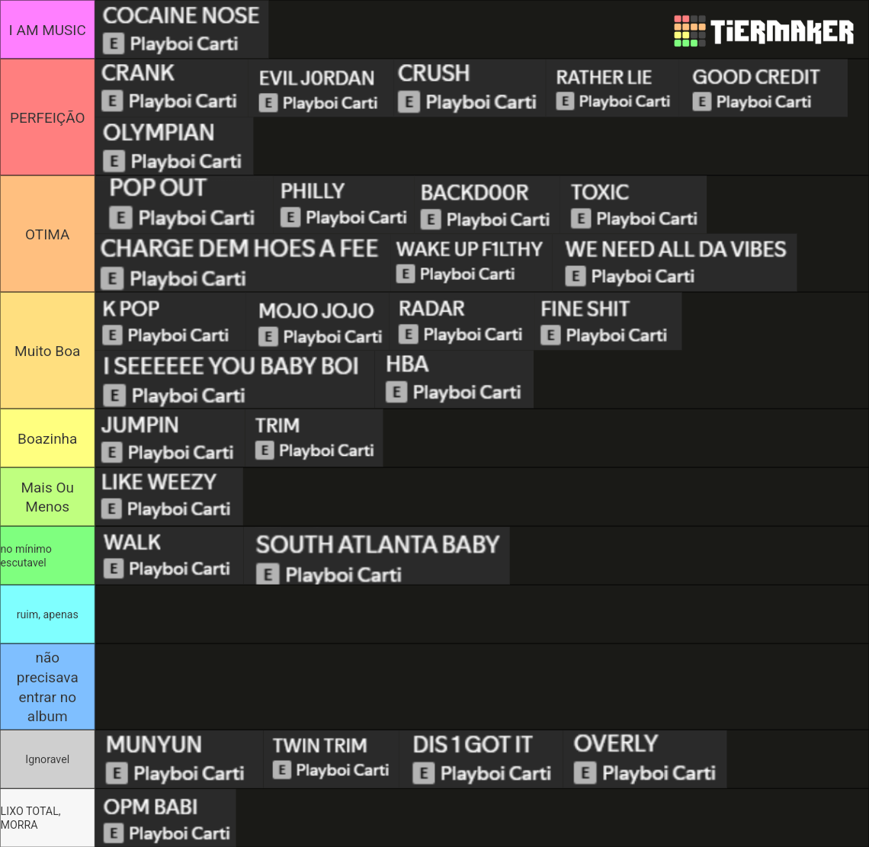Select the Boazinha tier label
This screenshot has height=847, width=869.
coord(47,438)
